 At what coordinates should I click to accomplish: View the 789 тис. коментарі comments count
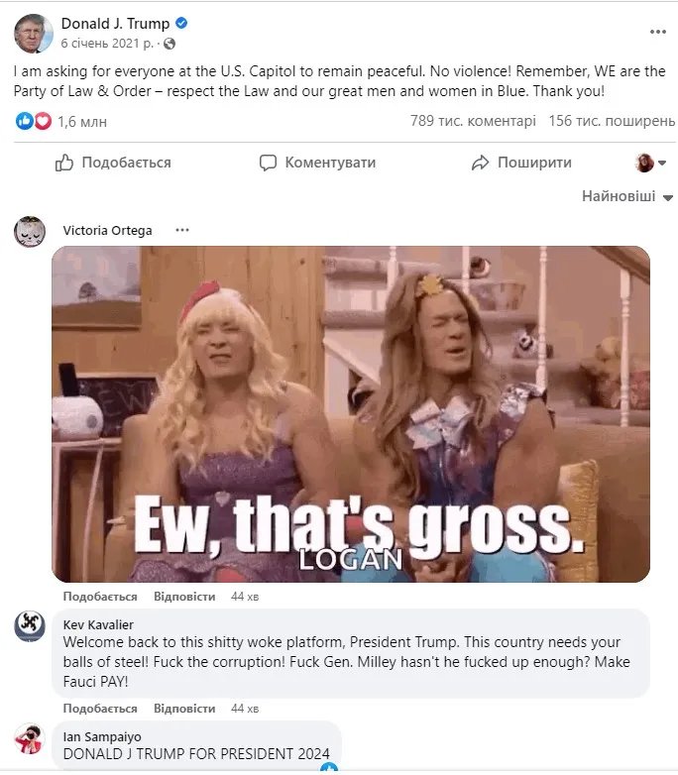click(x=473, y=121)
